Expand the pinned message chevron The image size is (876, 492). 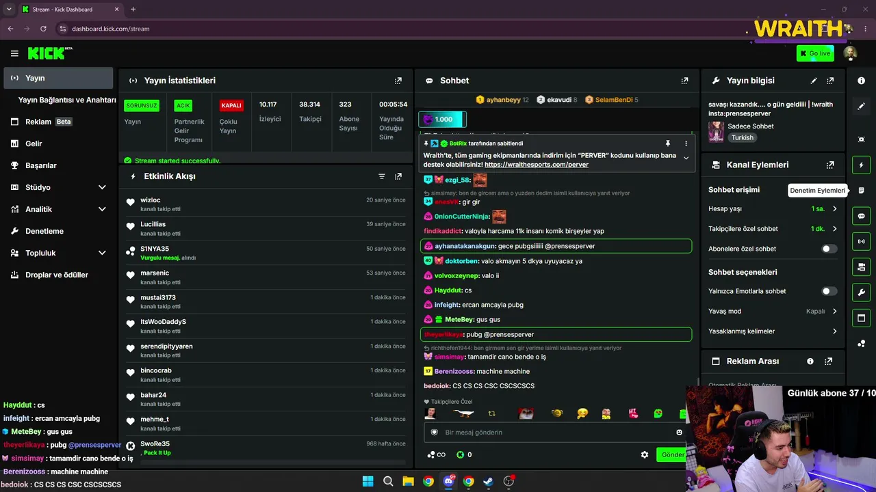[686, 158]
